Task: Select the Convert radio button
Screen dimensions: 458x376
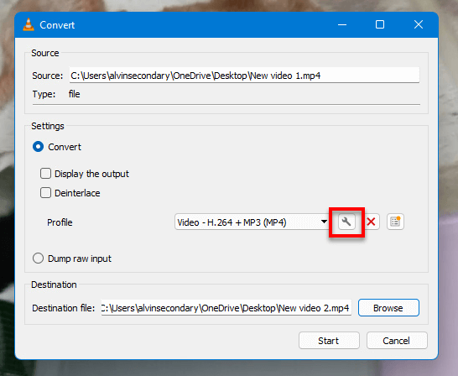Action: tap(39, 147)
